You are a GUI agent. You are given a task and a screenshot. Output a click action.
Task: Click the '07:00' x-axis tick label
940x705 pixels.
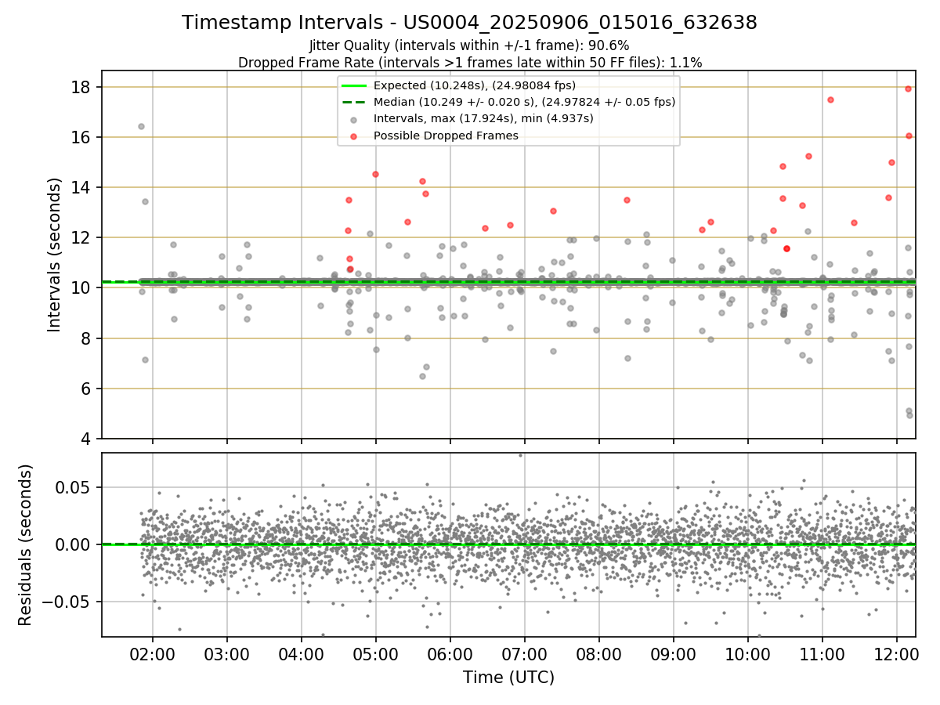(x=525, y=654)
